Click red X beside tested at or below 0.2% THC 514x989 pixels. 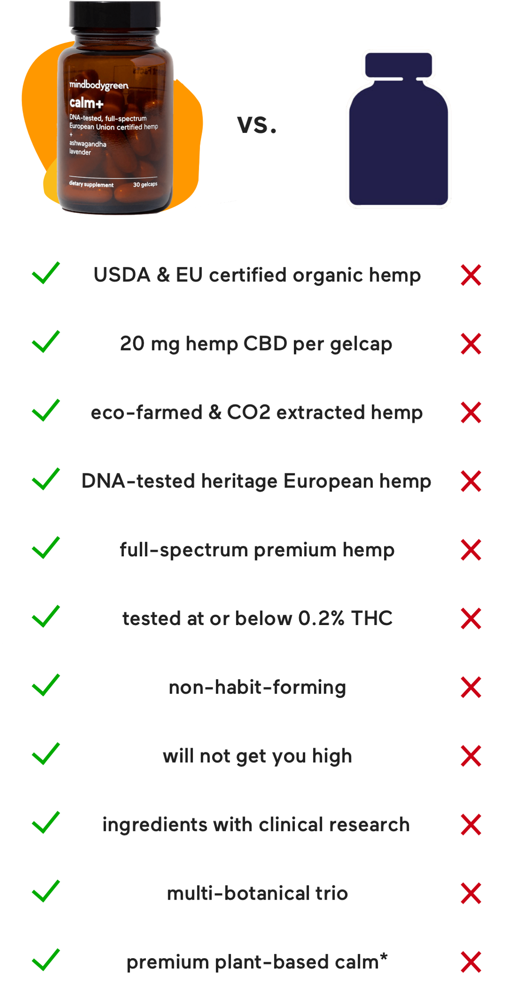[x=471, y=618]
